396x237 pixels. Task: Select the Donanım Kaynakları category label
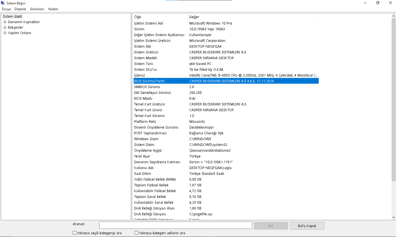coord(24,22)
